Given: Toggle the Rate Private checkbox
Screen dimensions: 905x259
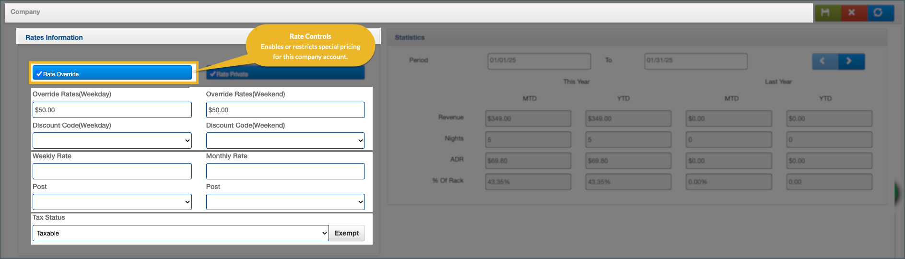Looking at the screenshot, I should click(x=285, y=74).
